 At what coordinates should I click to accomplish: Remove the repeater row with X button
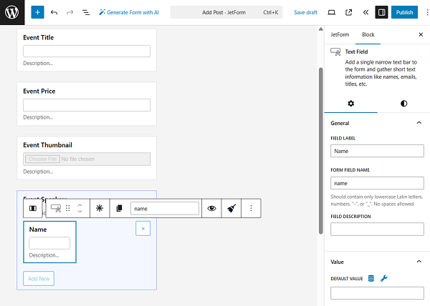point(143,228)
